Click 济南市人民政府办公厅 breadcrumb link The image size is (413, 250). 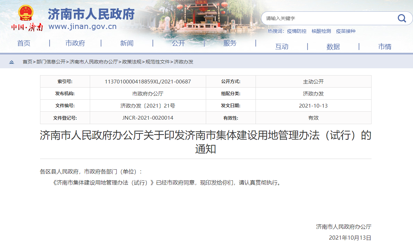coord(94,62)
